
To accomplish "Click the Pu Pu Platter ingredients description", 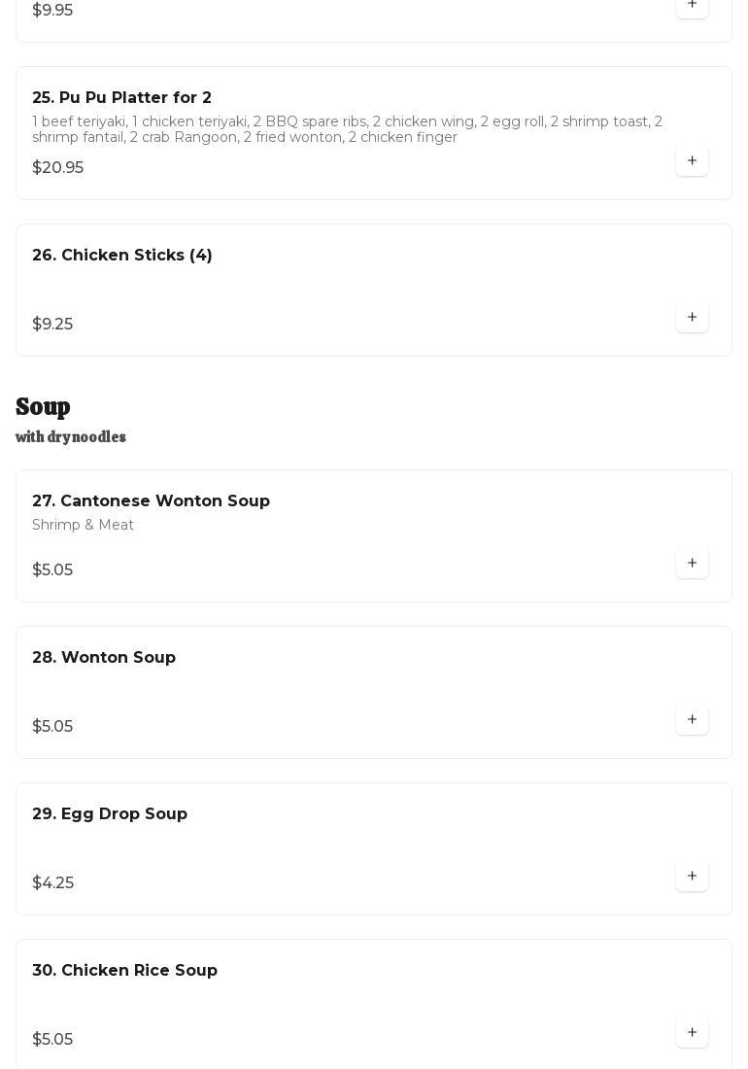I will 347,129.
